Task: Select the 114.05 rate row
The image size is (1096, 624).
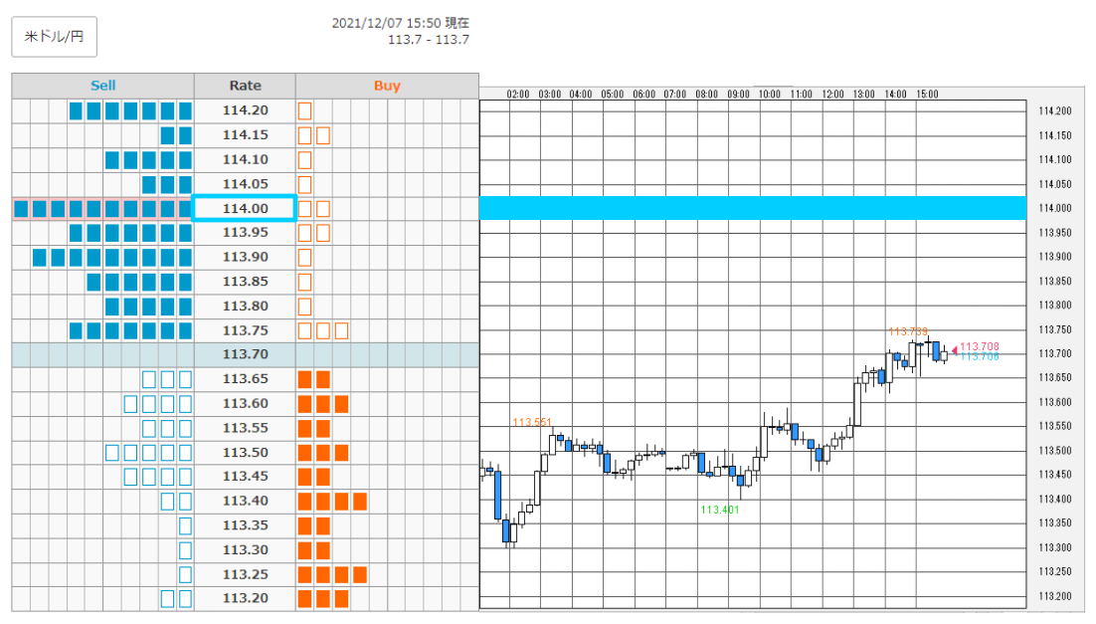Action: [x=245, y=184]
